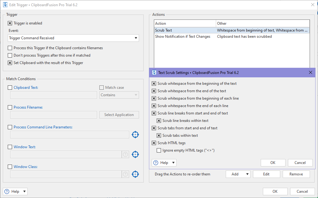Select the Scrub Text action row
Viewport: 318px width, 198px height.
click(x=185, y=30)
